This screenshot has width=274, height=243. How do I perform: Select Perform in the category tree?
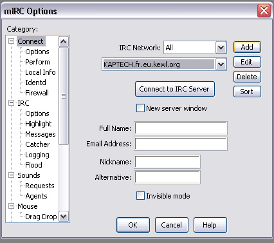[37, 62]
